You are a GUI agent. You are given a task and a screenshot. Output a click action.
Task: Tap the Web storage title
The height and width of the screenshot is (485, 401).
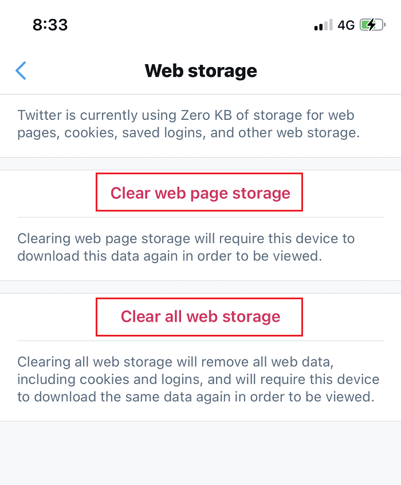200,71
